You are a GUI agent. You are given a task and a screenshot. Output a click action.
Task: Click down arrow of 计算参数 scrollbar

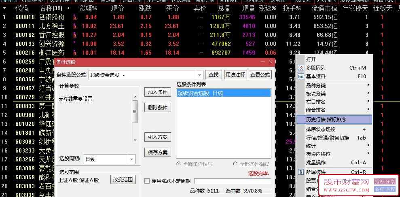tap(135, 140)
